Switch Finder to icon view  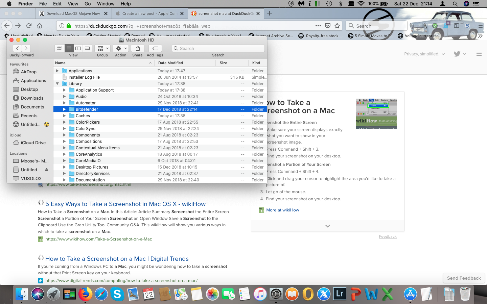tap(60, 48)
